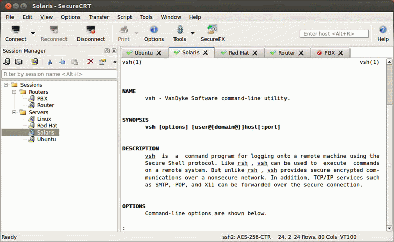Close the Solaris tab

tap(205, 52)
